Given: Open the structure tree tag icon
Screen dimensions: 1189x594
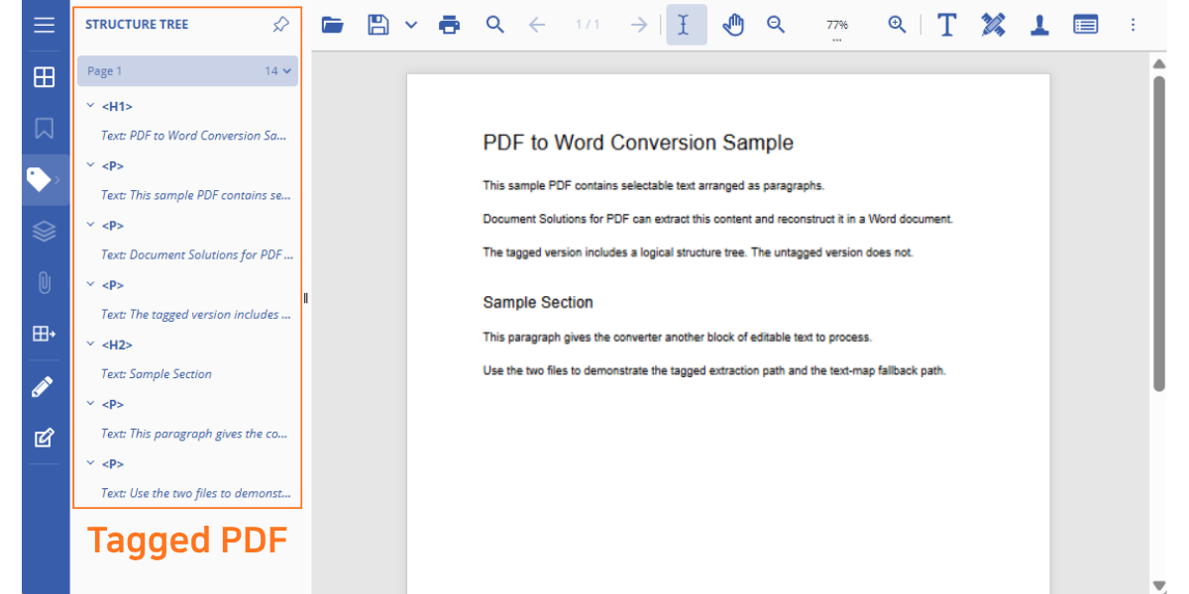Looking at the screenshot, I should tap(40, 179).
